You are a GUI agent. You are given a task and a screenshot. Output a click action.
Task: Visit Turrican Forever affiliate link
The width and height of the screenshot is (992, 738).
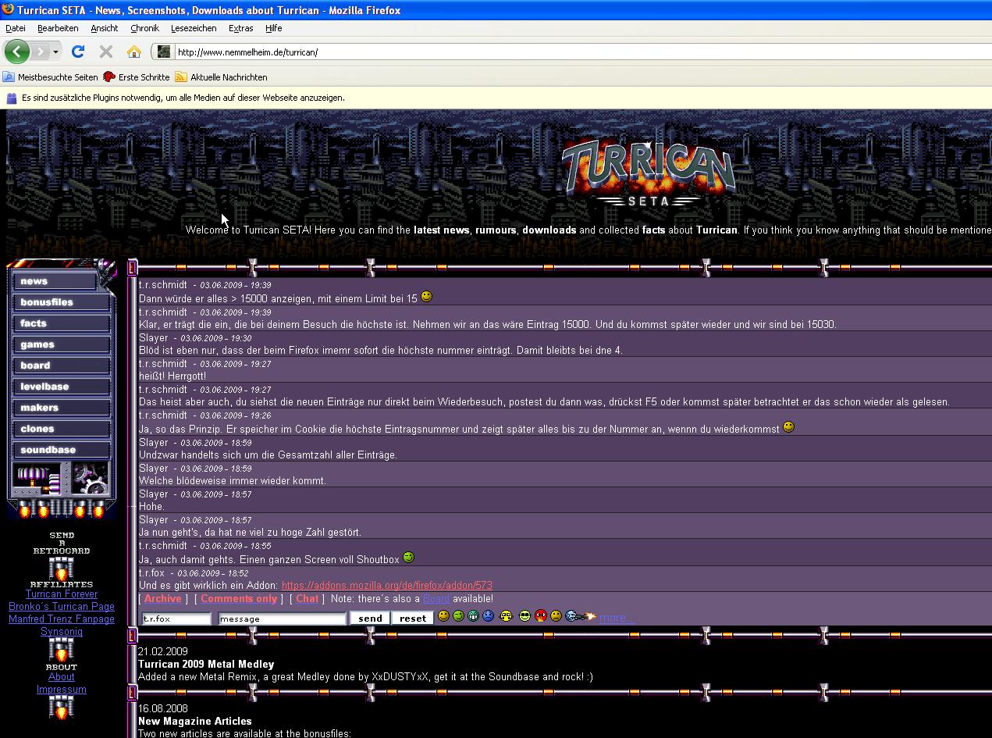62,594
